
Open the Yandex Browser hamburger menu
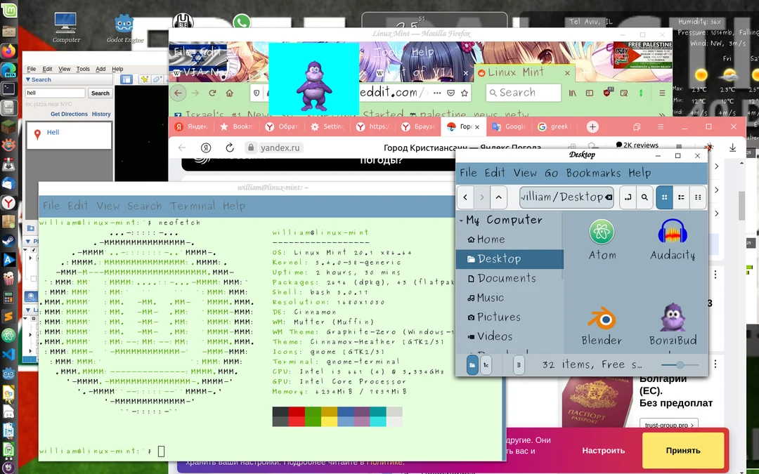click(661, 126)
